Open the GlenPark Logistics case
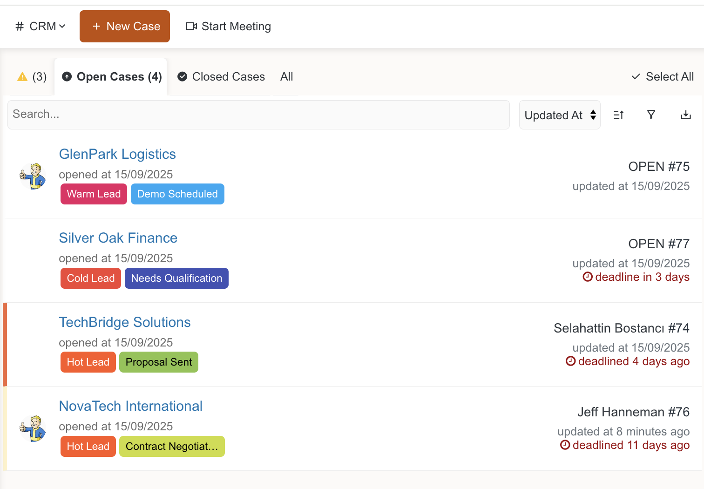Screen dimensions: 704x489 point(117,154)
